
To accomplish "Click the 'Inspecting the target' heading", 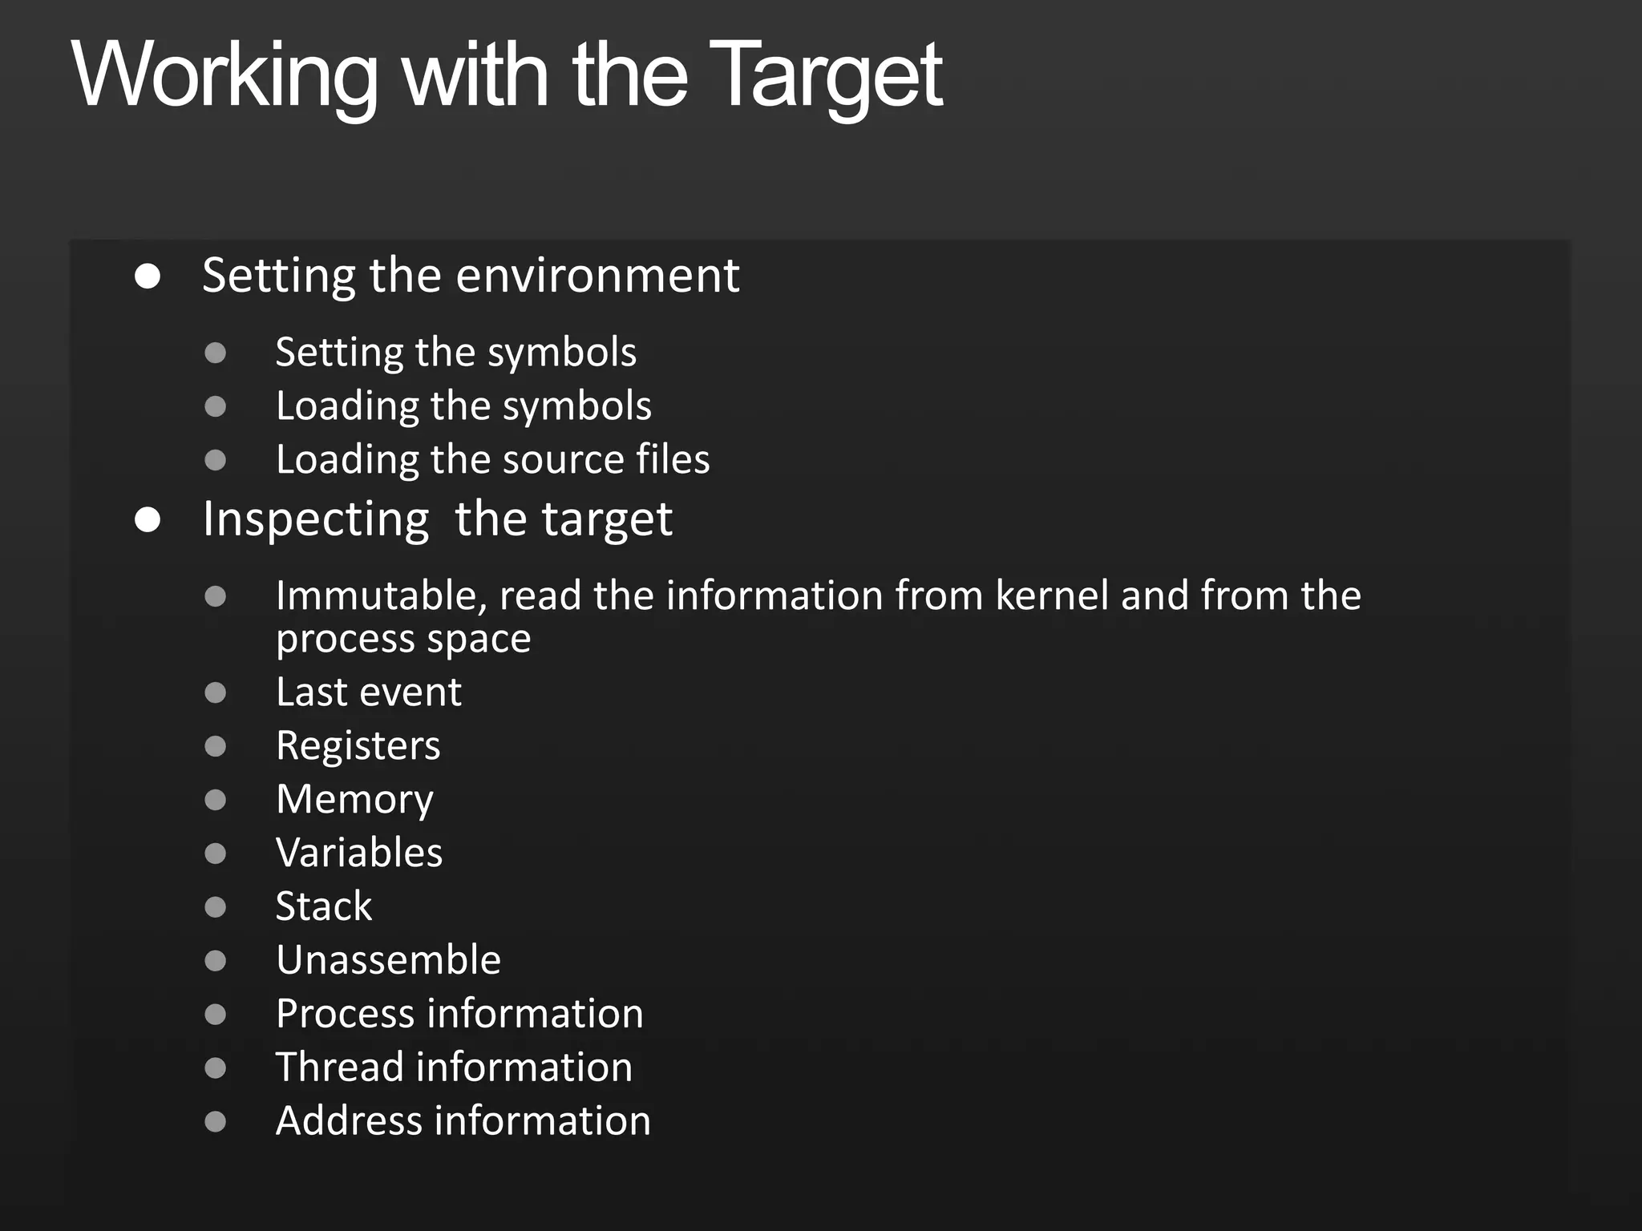I will (x=437, y=519).
